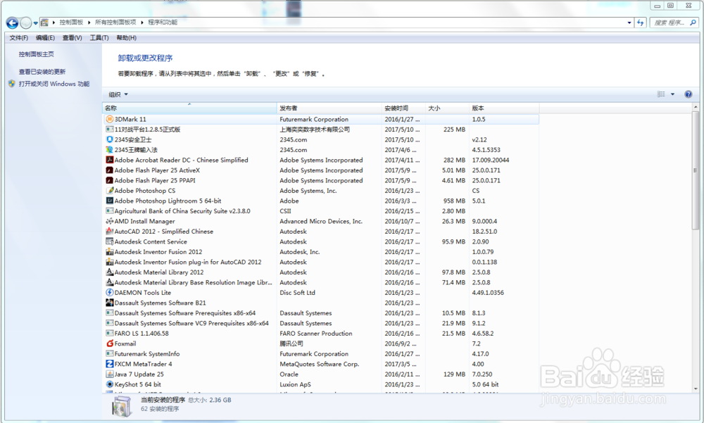This screenshot has height=423, width=704.
Task: Click the program list scroll down arrow
Action: pos(696,389)
